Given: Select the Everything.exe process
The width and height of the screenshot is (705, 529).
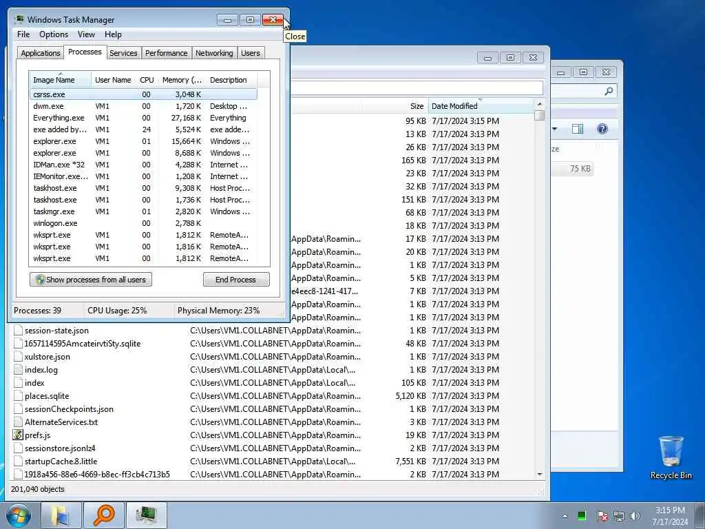Looking at the screenshot, I should click(143, 118).
